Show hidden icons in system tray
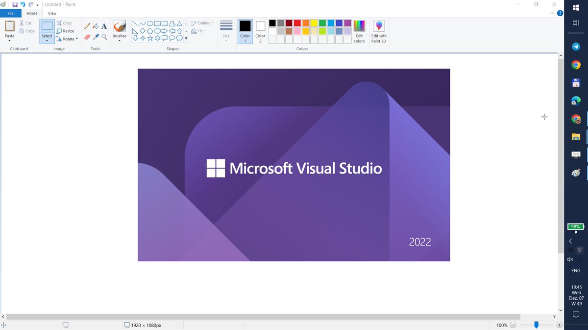This screenshot has width=588, height=330. coord(570,241)
